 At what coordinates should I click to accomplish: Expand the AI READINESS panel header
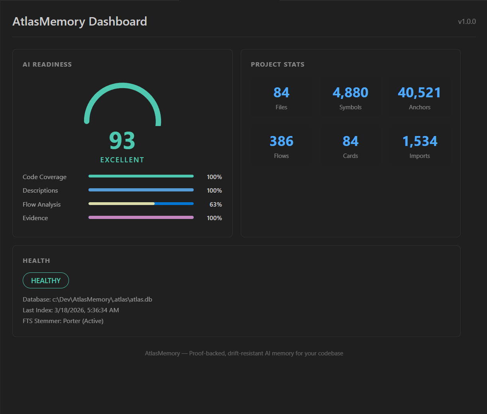pyautogui.click(x=47, y=64)
